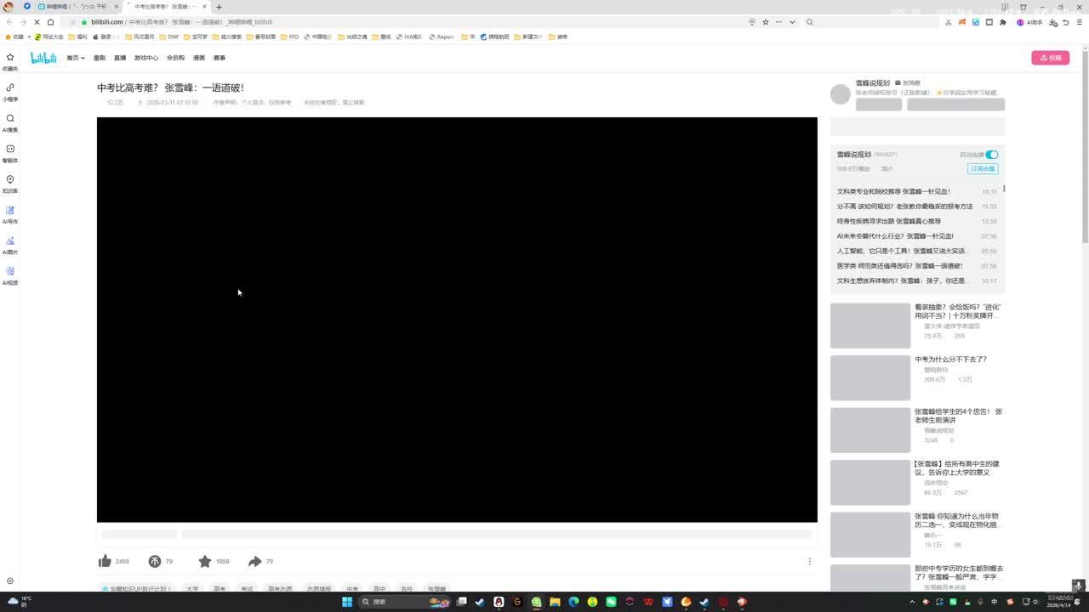Expand the 首页 dropdown in the header
1089x612 pixels.
point(76,58)
